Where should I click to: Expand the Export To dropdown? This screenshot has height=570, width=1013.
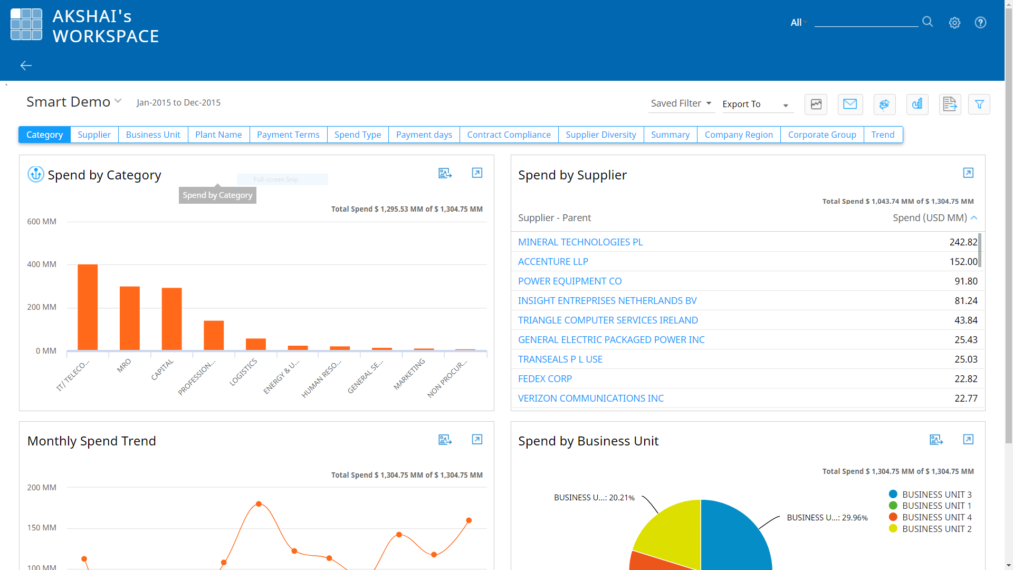(757, 104)
